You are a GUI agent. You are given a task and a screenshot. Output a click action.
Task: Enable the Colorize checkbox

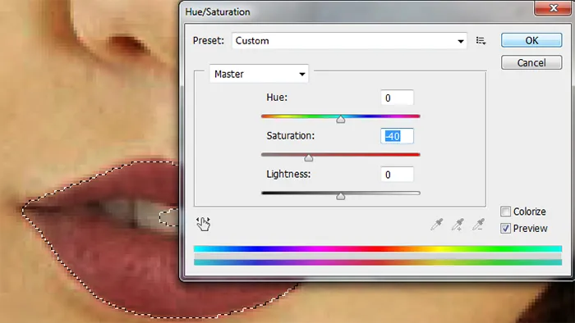(505, 212)
